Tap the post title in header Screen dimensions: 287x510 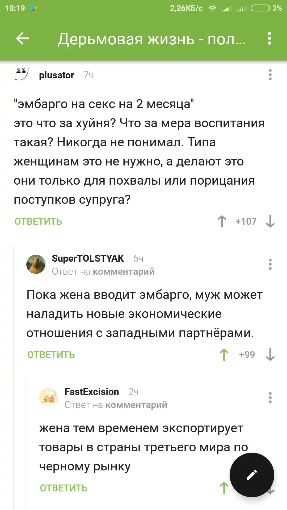point(151,39)
